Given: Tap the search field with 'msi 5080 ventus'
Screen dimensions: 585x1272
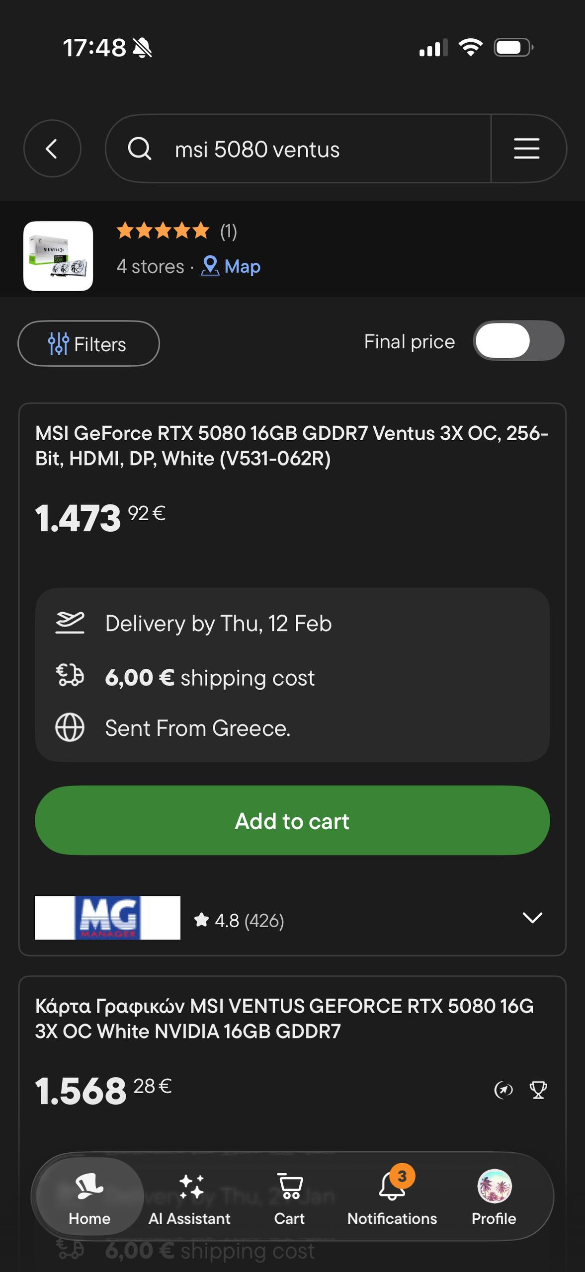Looking at the screenshot, I should tap(298, 149).
